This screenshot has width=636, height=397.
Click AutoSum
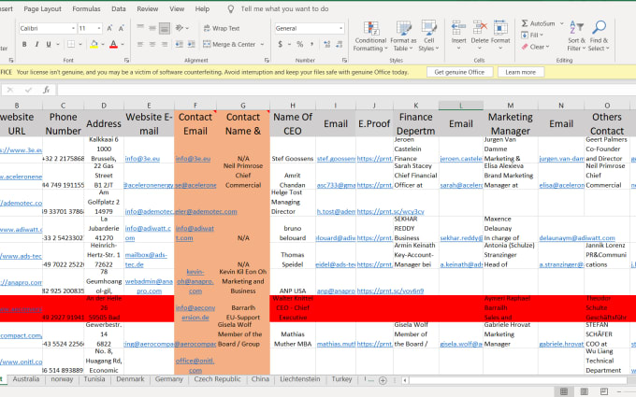(538, 23)
